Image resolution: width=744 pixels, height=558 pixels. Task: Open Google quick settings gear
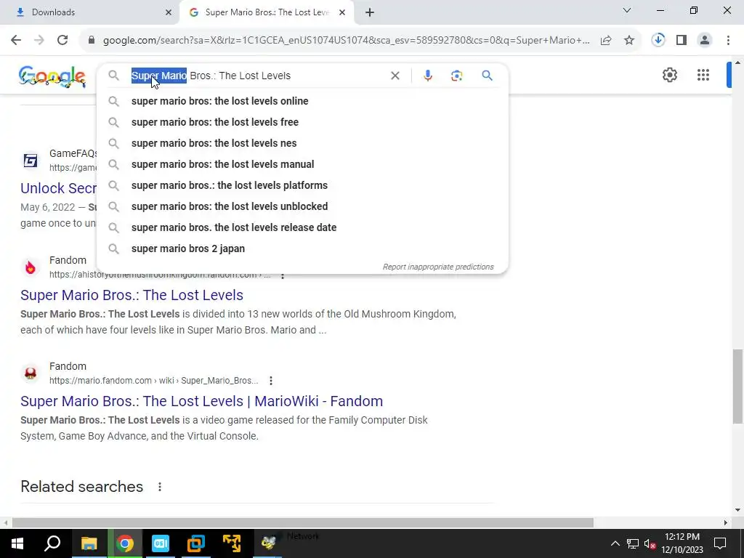coord(669,75)
